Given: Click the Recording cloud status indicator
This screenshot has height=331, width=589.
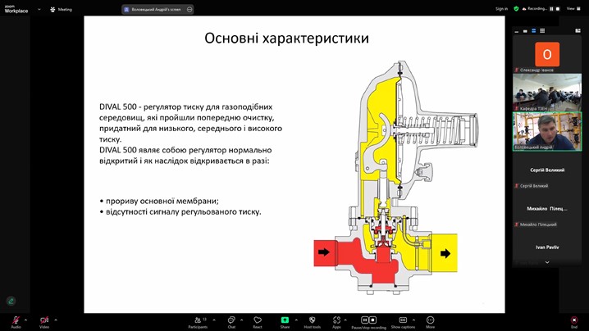Looking at the screenshot, I should (x=534, y=9).
